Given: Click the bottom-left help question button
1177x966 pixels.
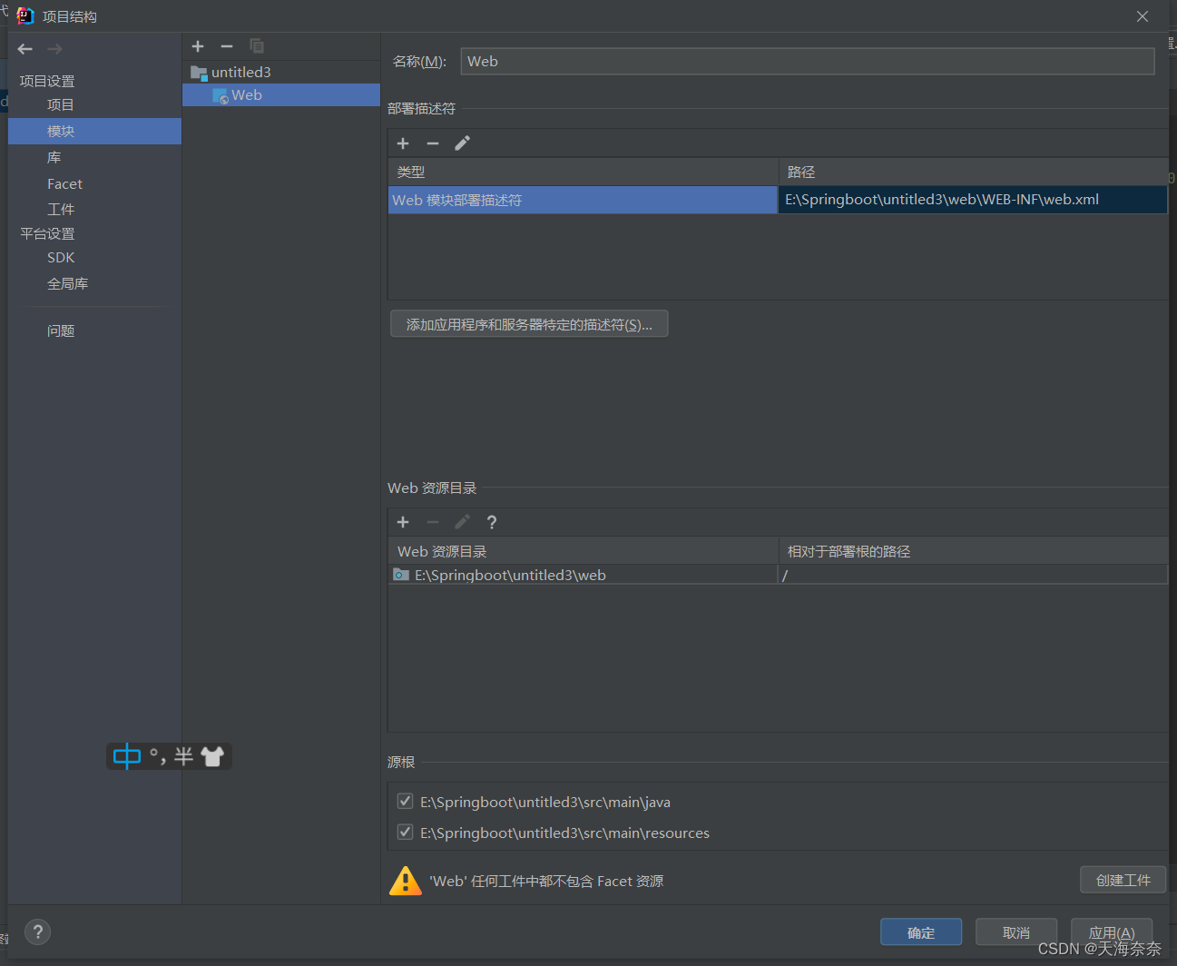Looking at the screenshot, I should coord(37,931).
